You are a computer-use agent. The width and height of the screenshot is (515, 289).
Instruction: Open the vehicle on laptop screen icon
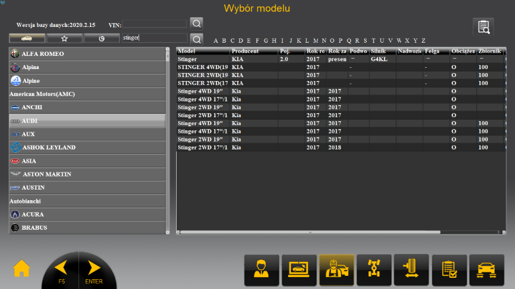click(299, 271)
